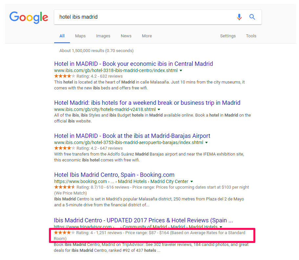Open the ibis at Madrid-Barajas Airport result
Screen dimensions: 299x260
point(132,136)
